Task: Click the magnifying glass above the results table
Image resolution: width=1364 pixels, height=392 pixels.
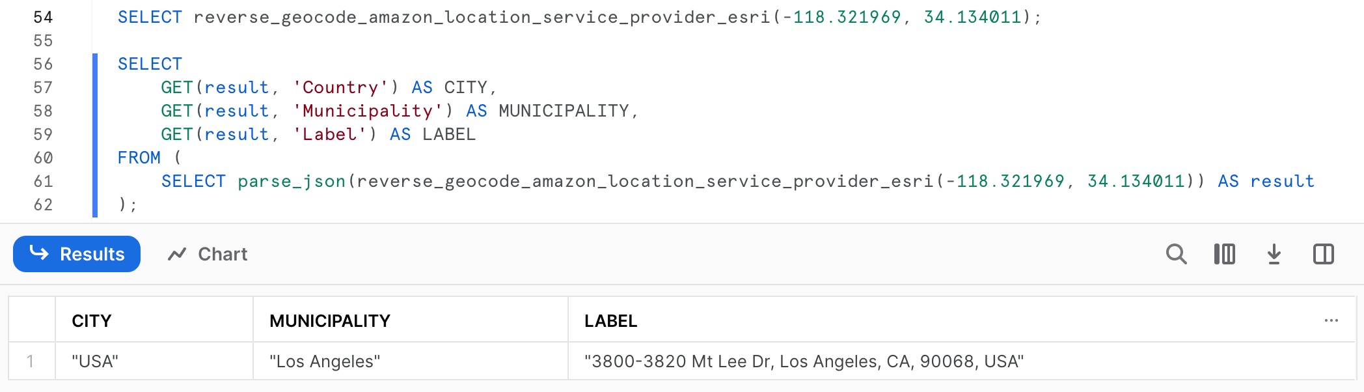Action: pyautogui.click(x=1177, y=254)
